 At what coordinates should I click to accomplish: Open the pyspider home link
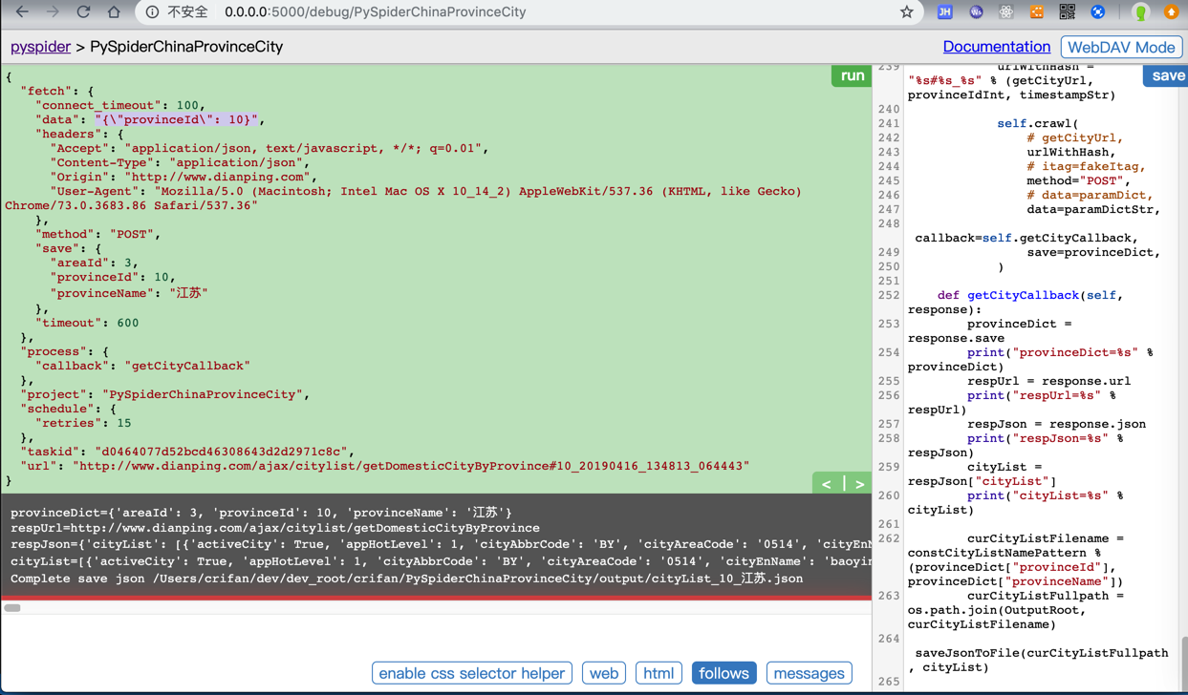coord(40,47)
